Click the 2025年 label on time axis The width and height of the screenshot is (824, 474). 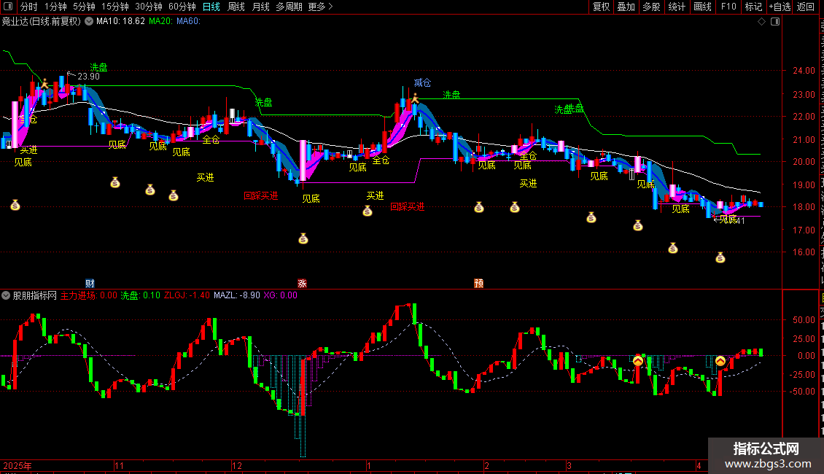pyautogui.click(x=18, y=465)
